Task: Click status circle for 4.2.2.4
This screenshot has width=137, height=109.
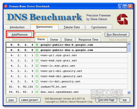Action: coord(37,71)
